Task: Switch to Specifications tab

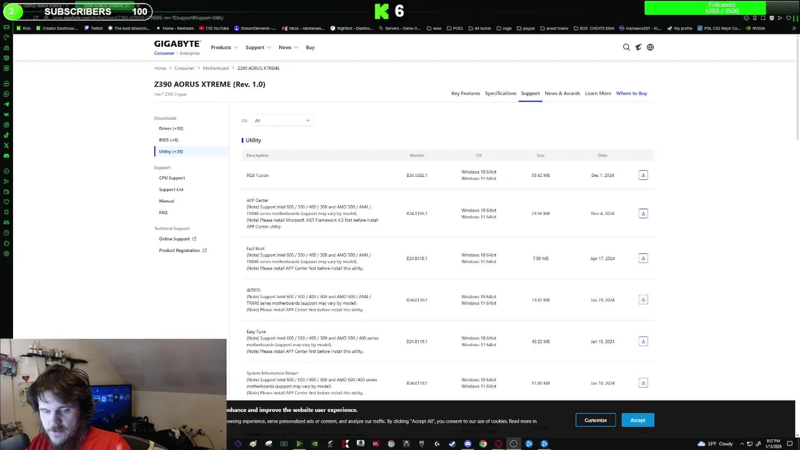Action: coord(501,93)
